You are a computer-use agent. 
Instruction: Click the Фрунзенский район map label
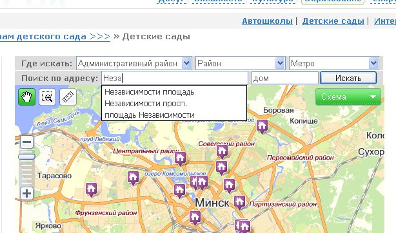tap(106, 213)
